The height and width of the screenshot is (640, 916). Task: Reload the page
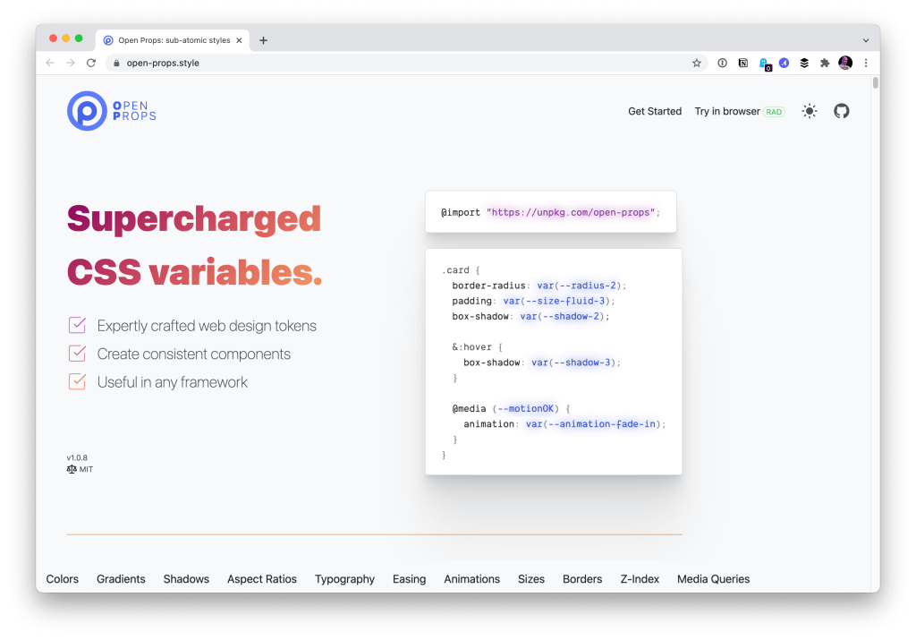click(x=91, y=64)
